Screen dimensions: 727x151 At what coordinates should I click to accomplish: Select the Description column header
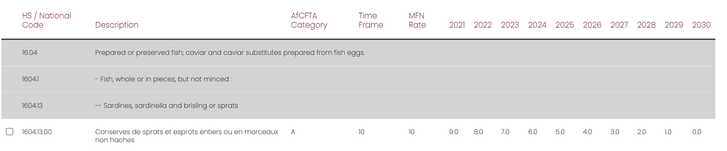pos(117,25)
